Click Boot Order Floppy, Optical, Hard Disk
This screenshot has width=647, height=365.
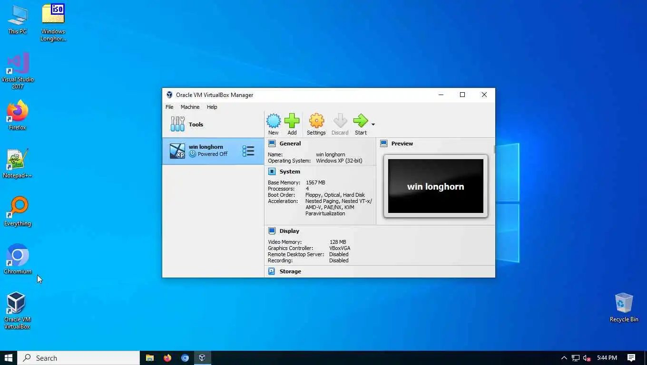tap(335, 195)
